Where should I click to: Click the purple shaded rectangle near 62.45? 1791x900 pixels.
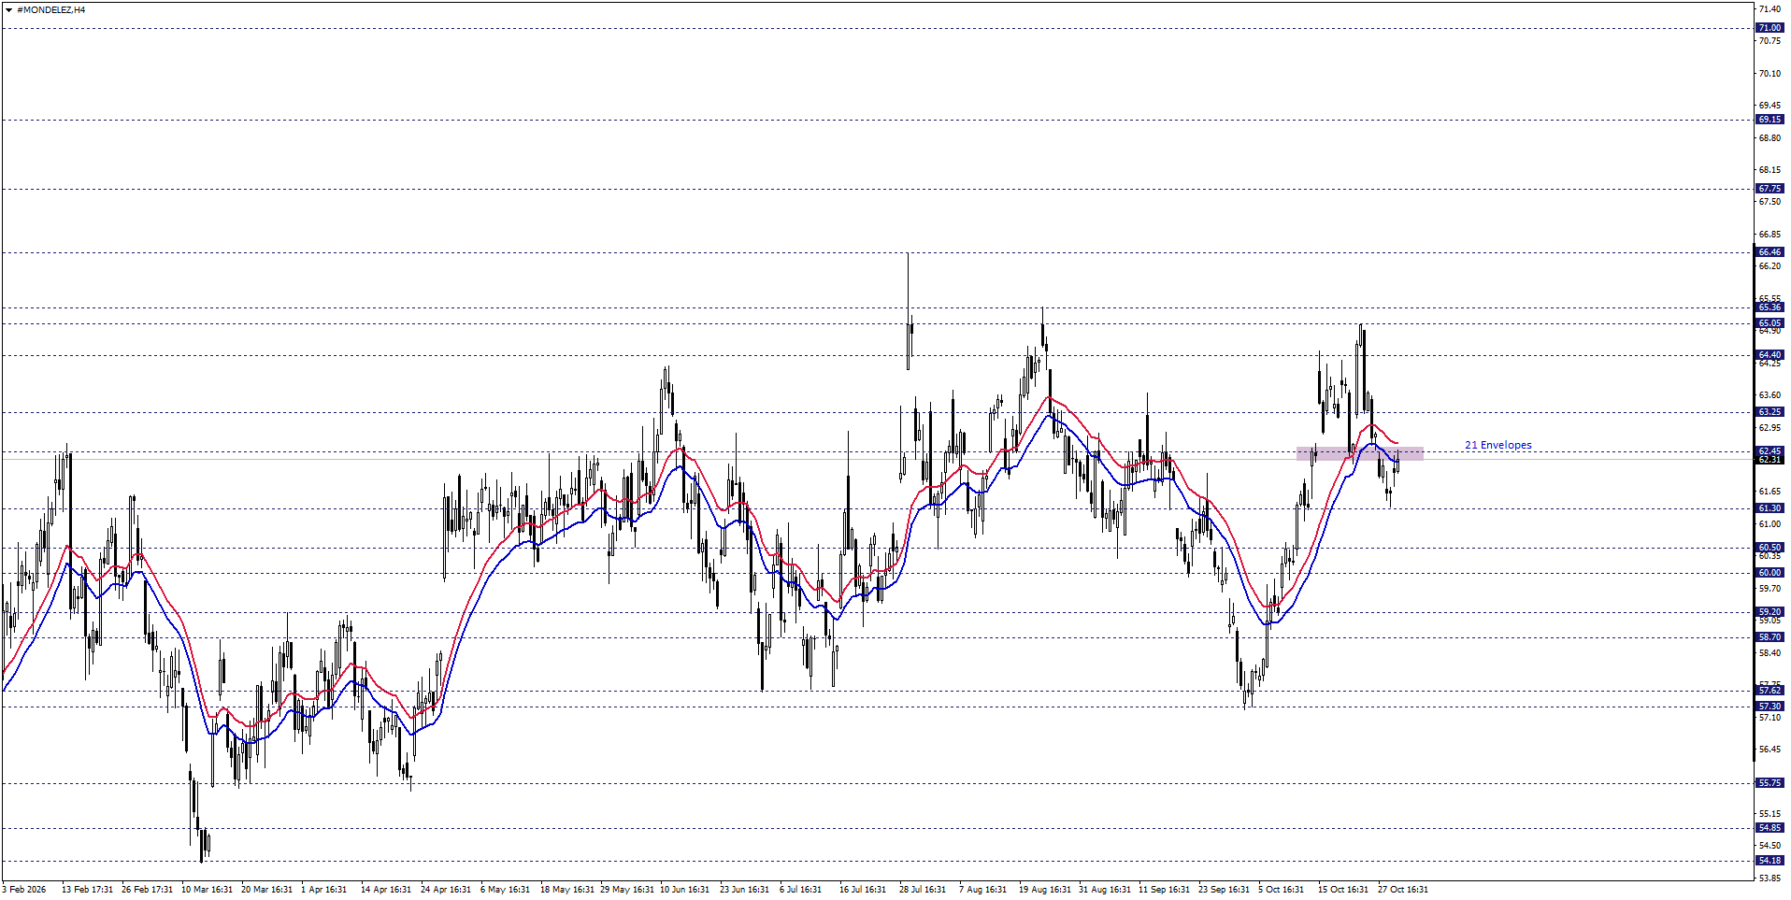point(1359,453)
